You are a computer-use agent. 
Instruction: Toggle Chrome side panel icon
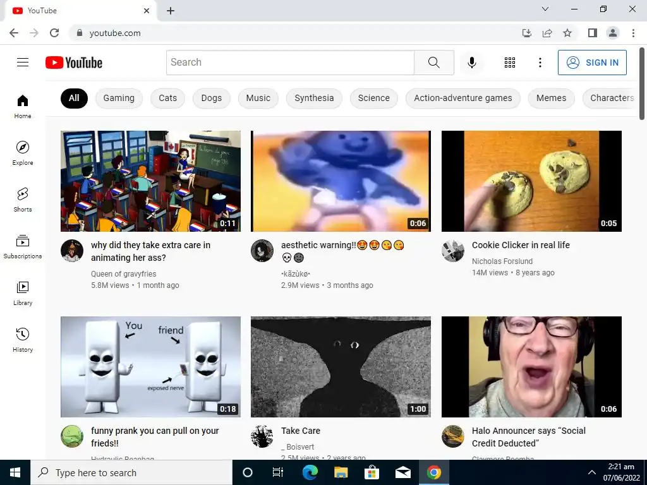[x=593, y=33]
